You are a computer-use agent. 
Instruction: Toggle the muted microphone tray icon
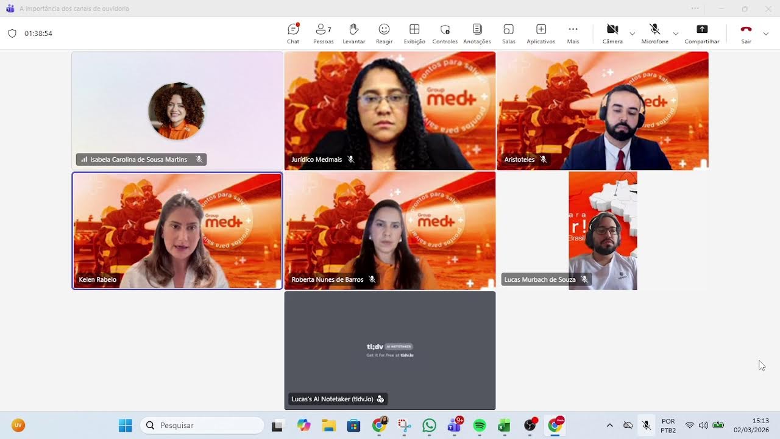pyautogui.click(x=647, y=426)
